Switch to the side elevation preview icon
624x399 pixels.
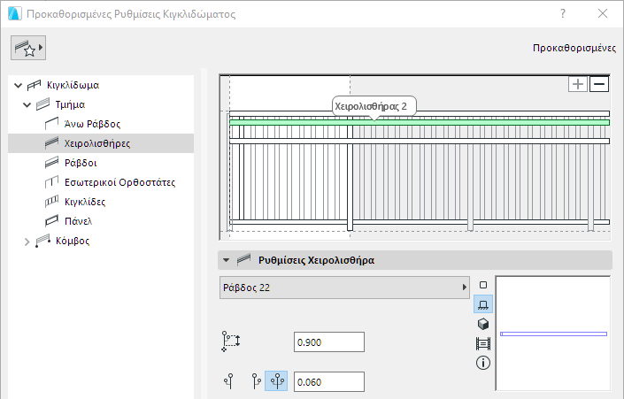(x=483, y=304)
